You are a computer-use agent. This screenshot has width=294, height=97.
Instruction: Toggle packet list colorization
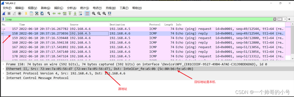coord(87,13)
